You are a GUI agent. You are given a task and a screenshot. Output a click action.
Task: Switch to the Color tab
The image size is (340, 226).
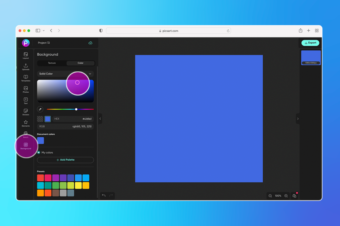pyautogui.click(x=80, y=63)
